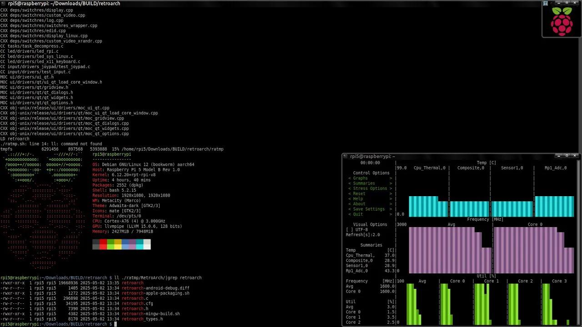Click the 'Core 2' Util graph header

pyautogui.click(x=525, y=281)
